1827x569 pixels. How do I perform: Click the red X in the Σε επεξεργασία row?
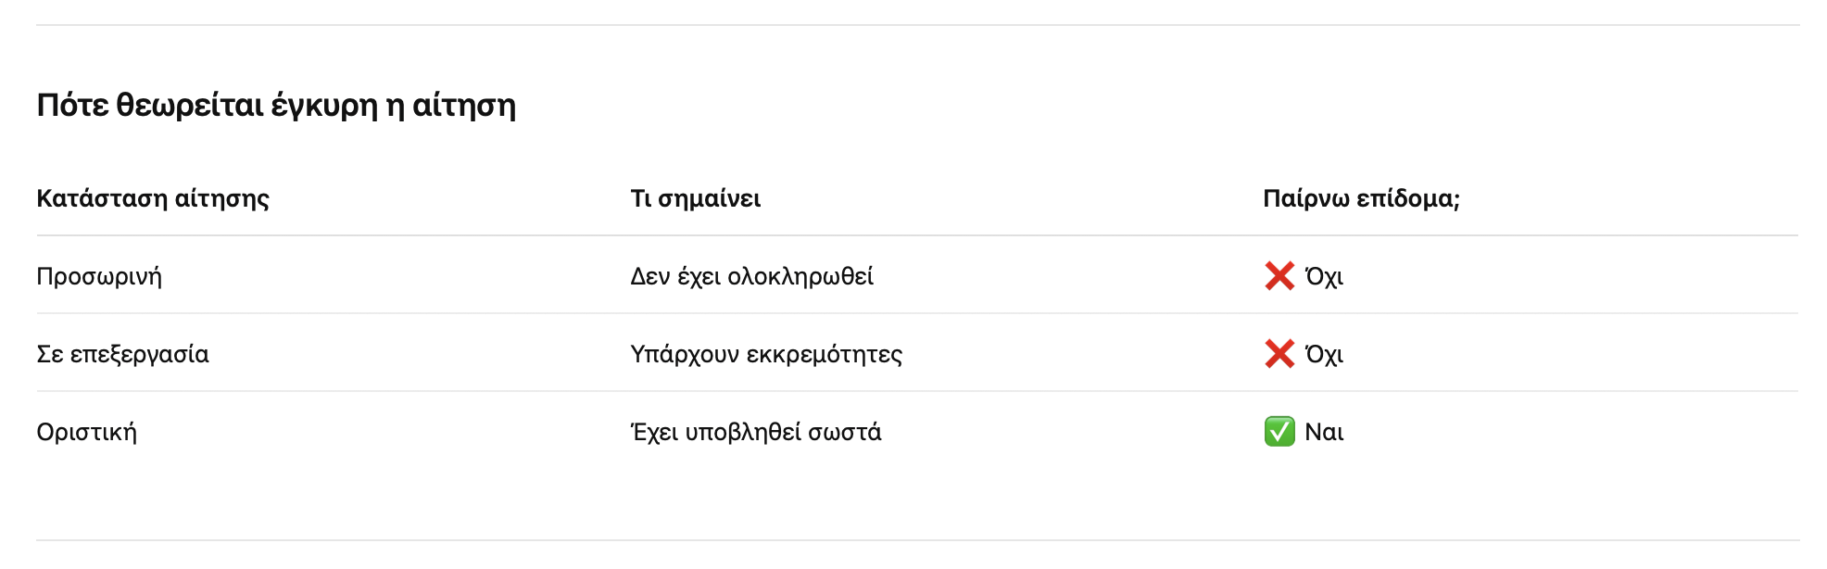pyautogui.click(x=1279, y=354)
